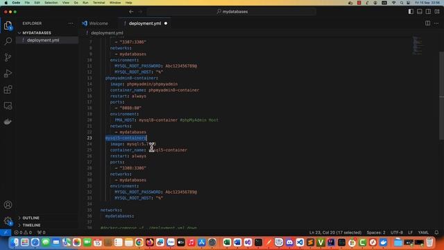The height and width of the screenshot is (250, 444).
Task: Go to line via Ln 23, Col 20
Action: click(x=335, y=233)
